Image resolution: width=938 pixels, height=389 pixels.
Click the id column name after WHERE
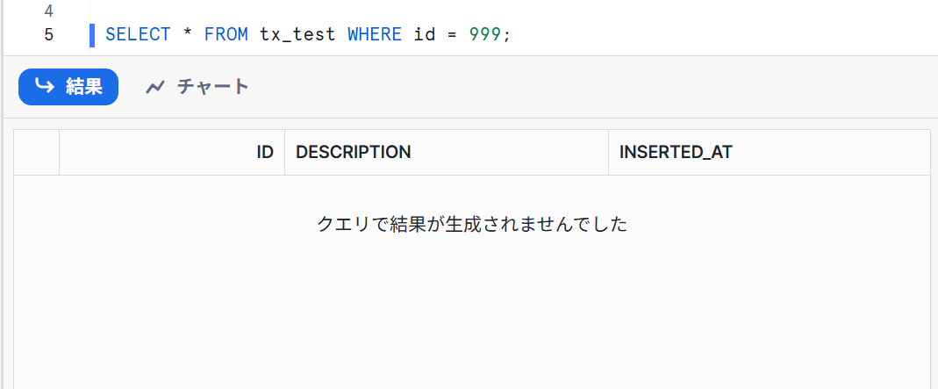pyautogui.click(x=425, y=35)
